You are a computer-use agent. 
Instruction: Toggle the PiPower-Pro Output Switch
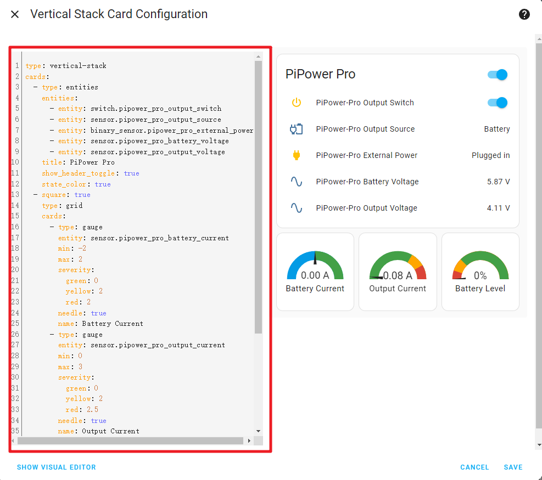pos(497,103)
